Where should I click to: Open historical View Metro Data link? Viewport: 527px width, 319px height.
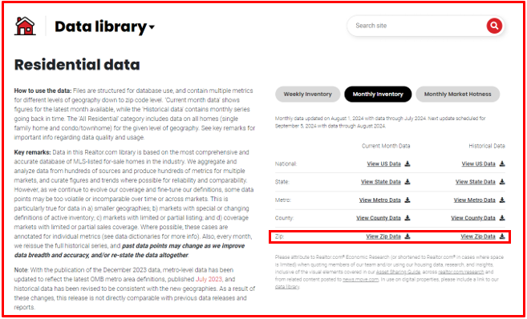[x=474, y=200]
